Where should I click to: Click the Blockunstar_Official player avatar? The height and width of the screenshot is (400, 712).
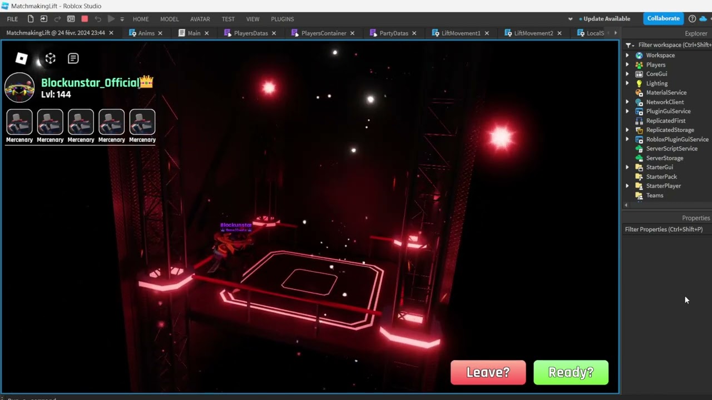pos(19,88)
